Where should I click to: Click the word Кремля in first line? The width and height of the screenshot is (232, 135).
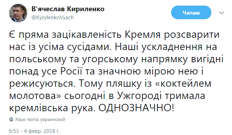click(x=142, y=35)
